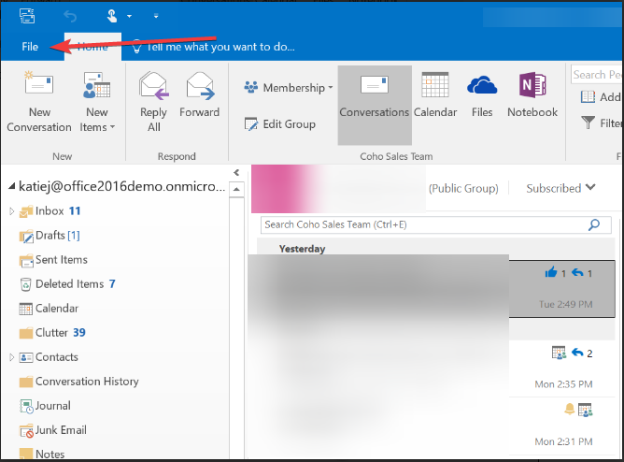Open the Drafts folder
The image size is (624, 462).
[x=50, y=236]
